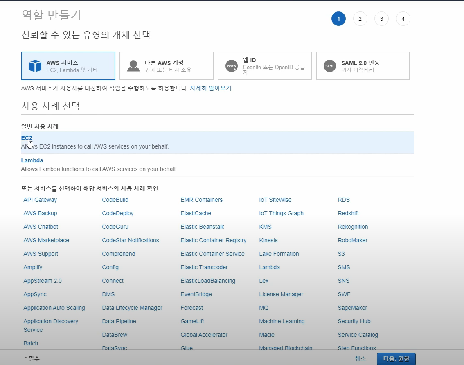Go to wizard step 1 circle

point(338,19)
